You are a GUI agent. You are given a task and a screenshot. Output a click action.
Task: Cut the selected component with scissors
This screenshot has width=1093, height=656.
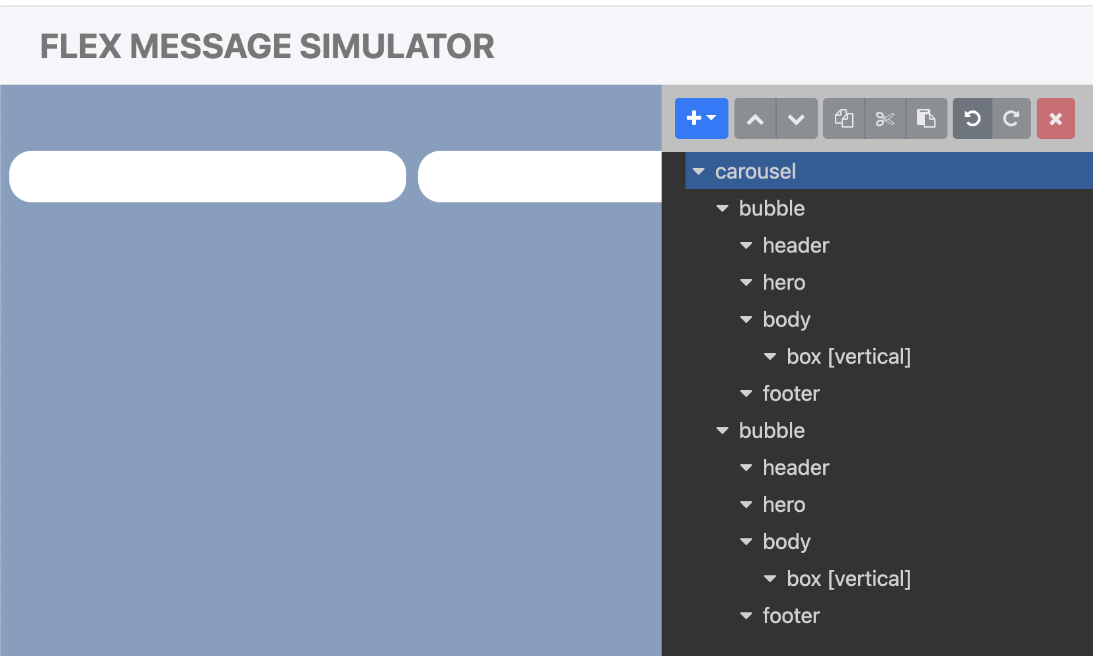point(885,118)
